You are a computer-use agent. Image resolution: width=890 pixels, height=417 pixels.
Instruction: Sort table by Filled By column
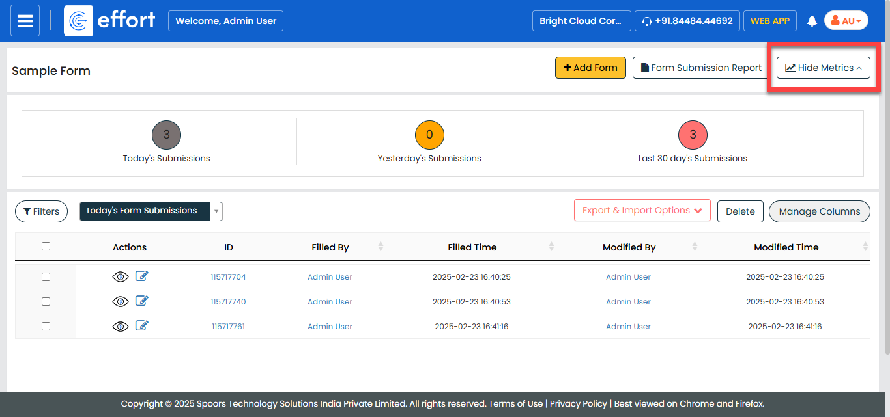click(380, 247)
